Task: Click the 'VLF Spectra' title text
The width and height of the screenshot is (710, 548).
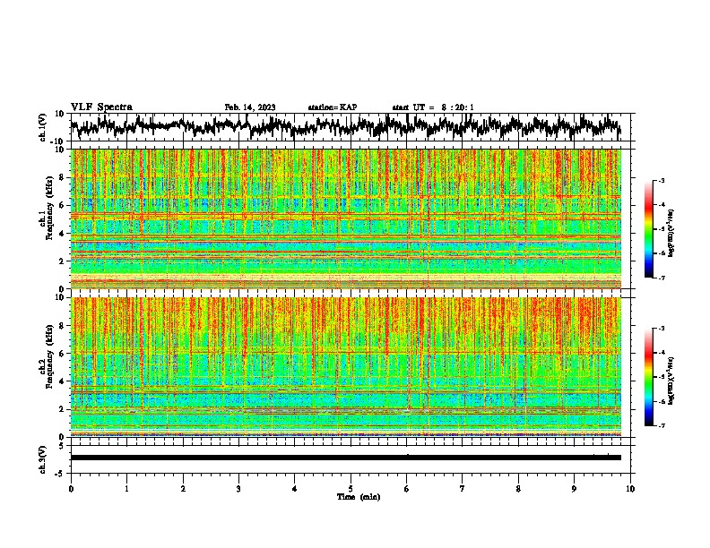Action: click(101, 107)
